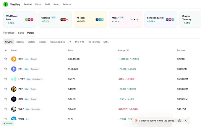Open the Referral page
The height and width of the screenshot is (127, 201).
click(x=67, y=4)
